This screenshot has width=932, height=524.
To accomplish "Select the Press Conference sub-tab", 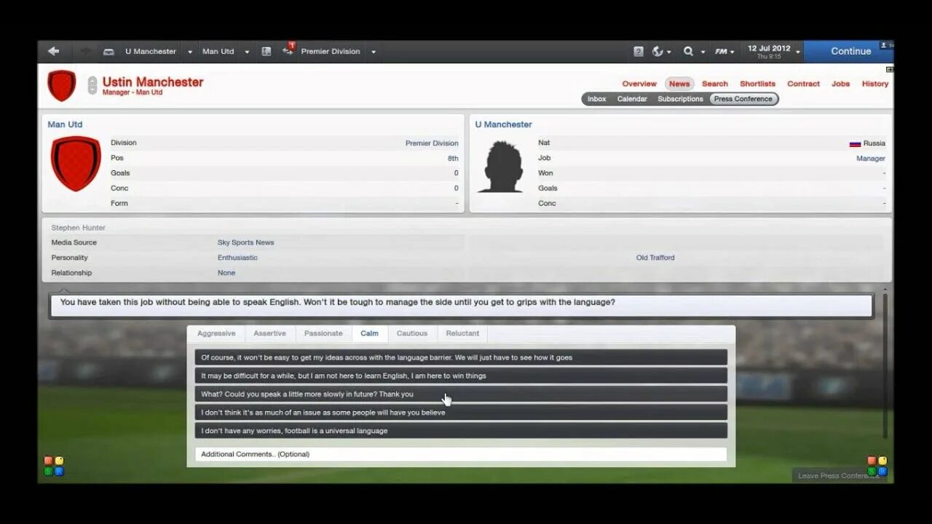I will pos(743,99).
